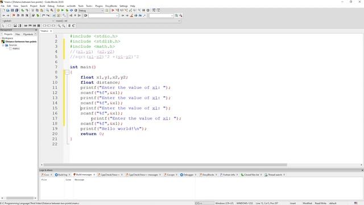Collapse the Sources folder tree node
Image resolution: width=364 pixels, height=205 pixels.
[3, 45]
